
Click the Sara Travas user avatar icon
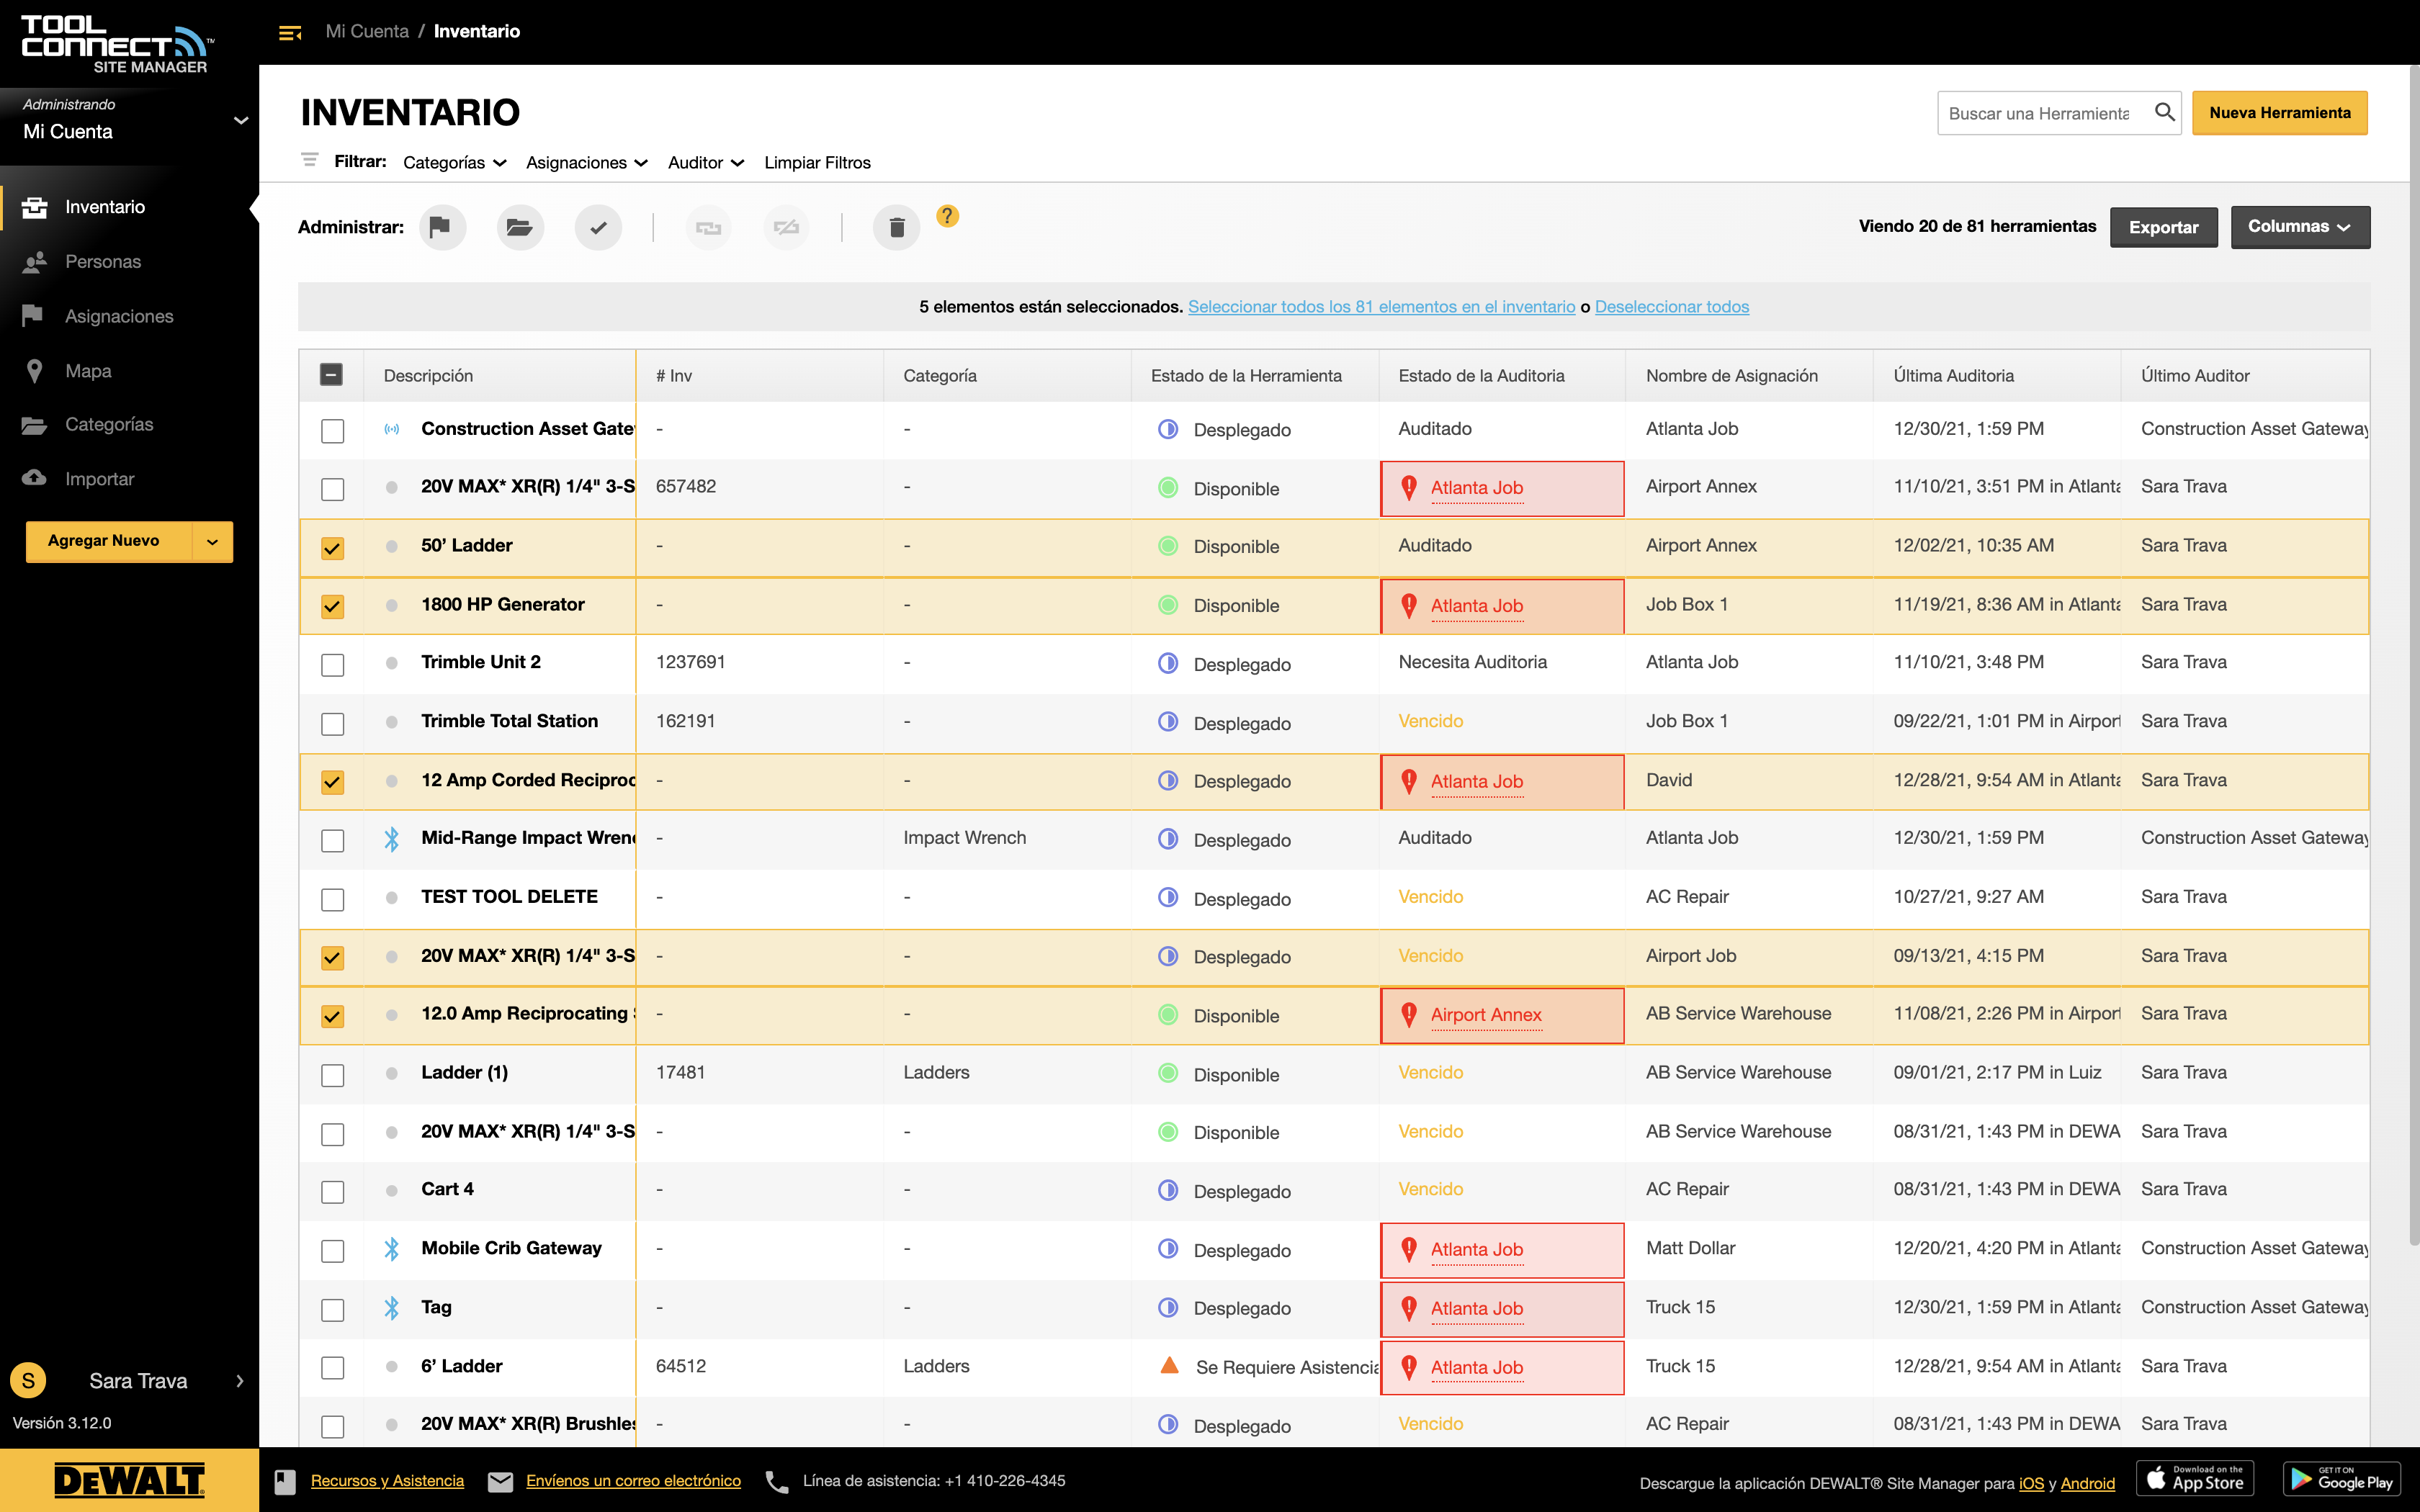coord(28,1381)
